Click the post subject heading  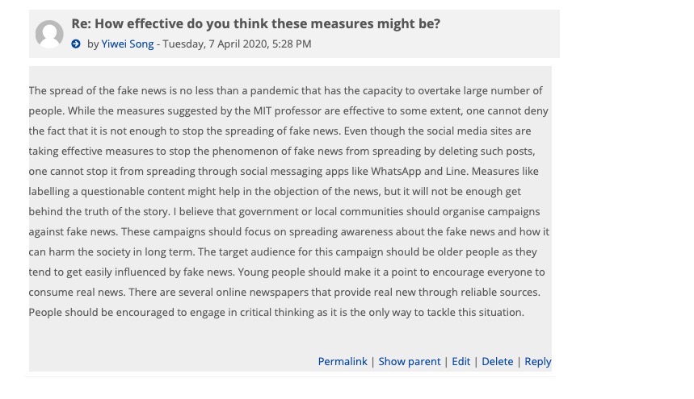point(255,24)
